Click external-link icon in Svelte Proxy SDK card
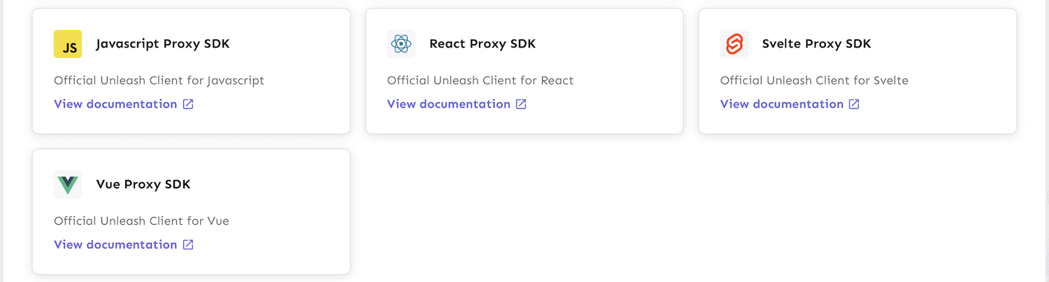Viewport: 1049px width, 282px height. 854,104
